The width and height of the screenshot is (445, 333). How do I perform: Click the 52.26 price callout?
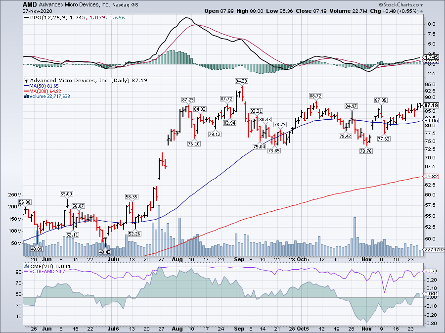[x=134, y=234]
